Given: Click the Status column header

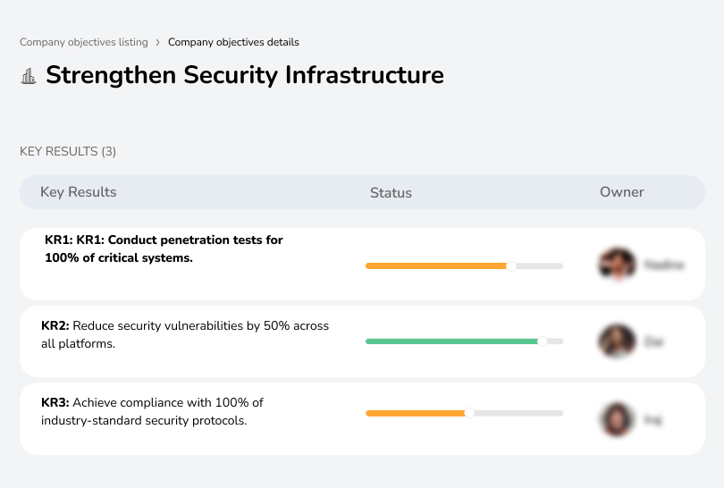Looking at the screenshot, I should click(391, 192).
